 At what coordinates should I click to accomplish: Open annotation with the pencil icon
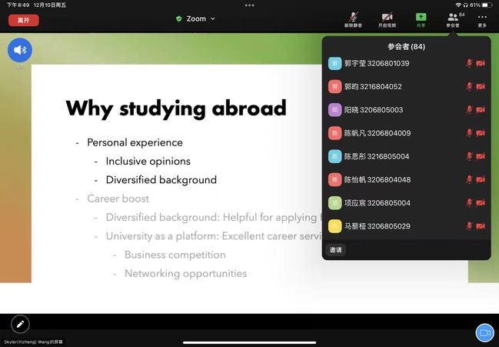(x=20, y=324)
